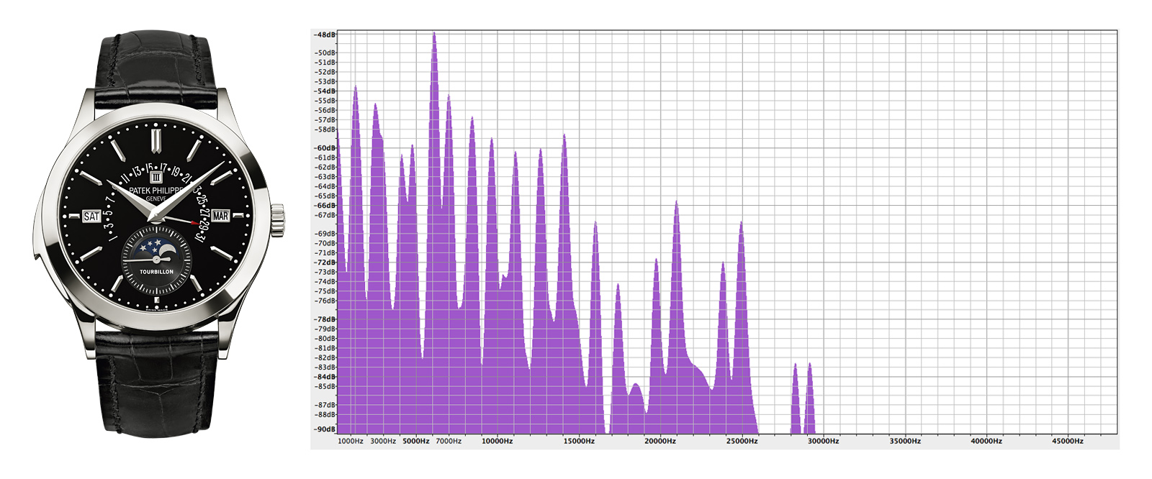Click the 20000Hz frequency label
The image size is (1152, 479).
pyautogui.click(x=660, y=441)
